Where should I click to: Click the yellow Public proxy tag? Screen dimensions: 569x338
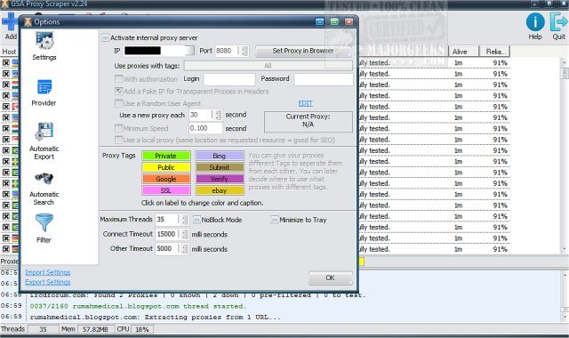166,167
